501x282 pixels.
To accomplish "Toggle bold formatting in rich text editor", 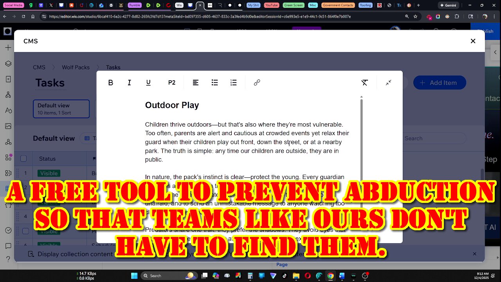I will click(111, 83).
